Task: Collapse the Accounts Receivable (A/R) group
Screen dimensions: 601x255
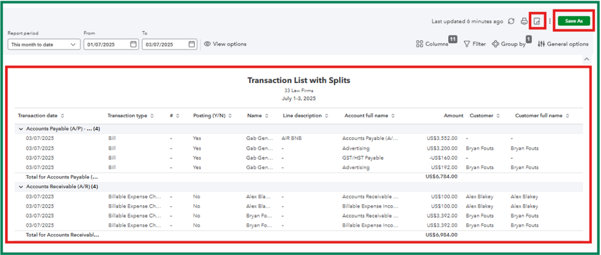Action: coord(21,186)
